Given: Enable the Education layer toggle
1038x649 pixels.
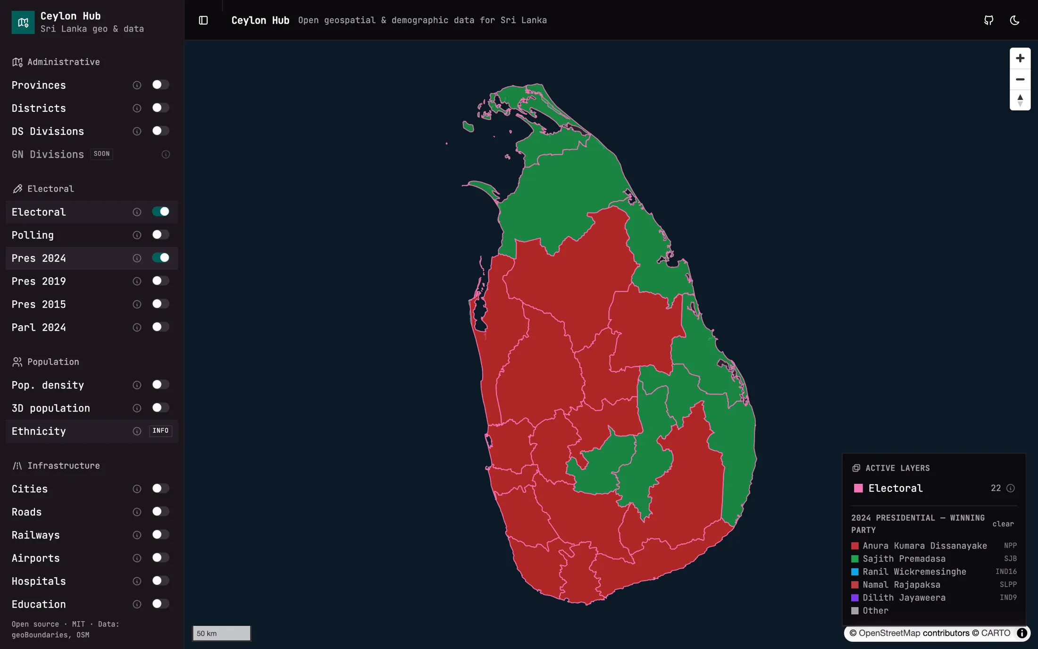Looking at the screenshot, I should coord(160,604).
